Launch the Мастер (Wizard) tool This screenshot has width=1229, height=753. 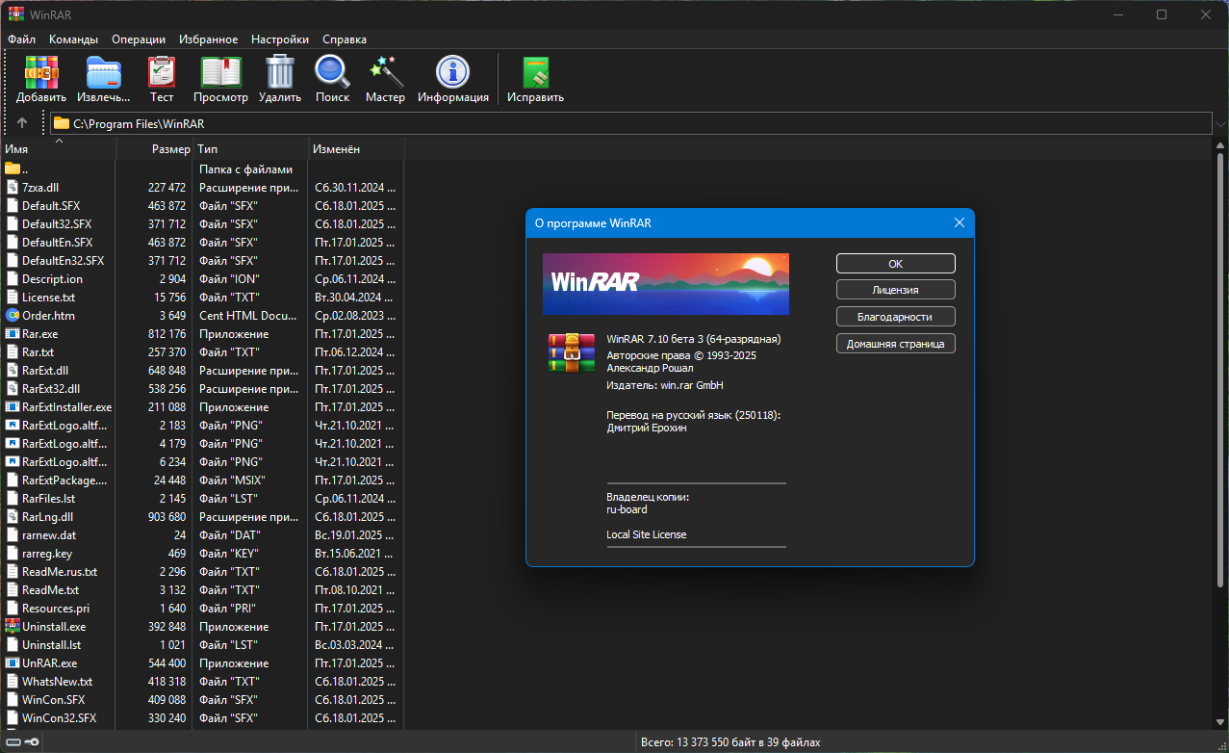385,72
